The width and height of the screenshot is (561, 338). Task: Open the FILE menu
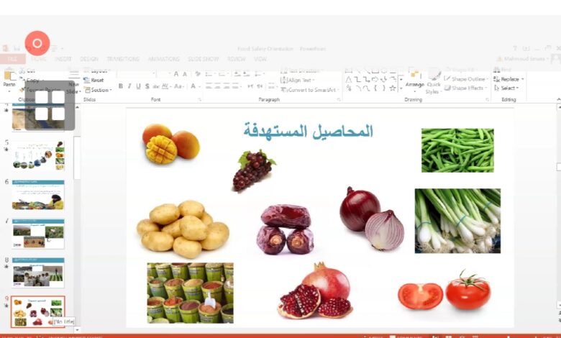(12, 59)
